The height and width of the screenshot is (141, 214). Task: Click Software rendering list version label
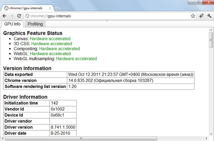coord(35,86)
